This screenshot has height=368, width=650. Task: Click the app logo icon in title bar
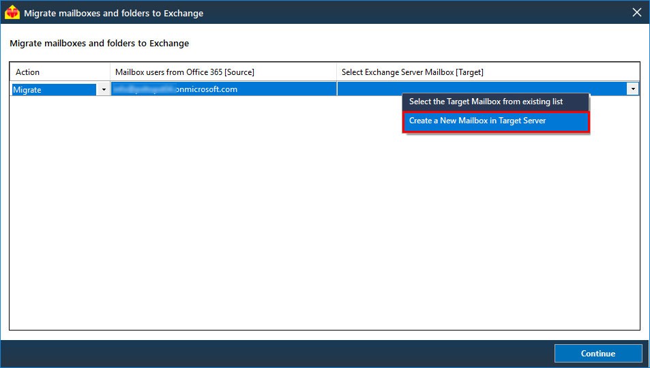coord(12,12)
